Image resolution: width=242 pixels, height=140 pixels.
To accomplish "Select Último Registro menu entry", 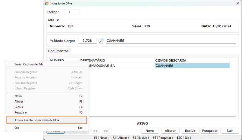I will click(x=46, y=88).
